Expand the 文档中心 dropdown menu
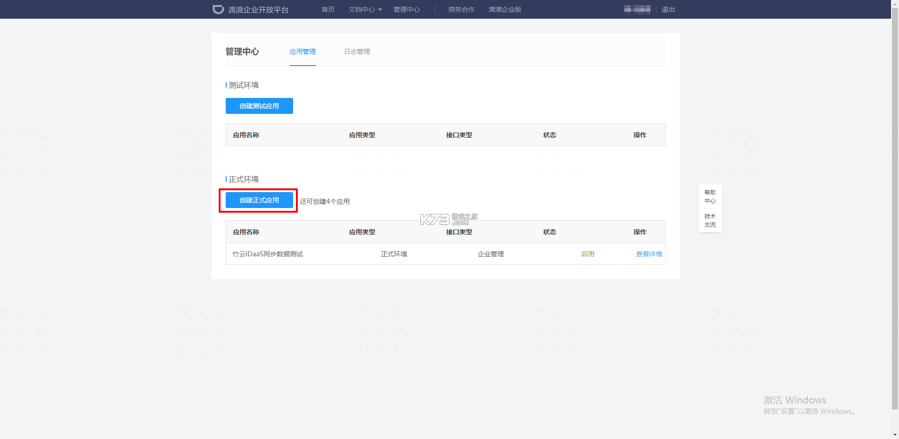The image size is (899, 439). [x=365, y=9]
